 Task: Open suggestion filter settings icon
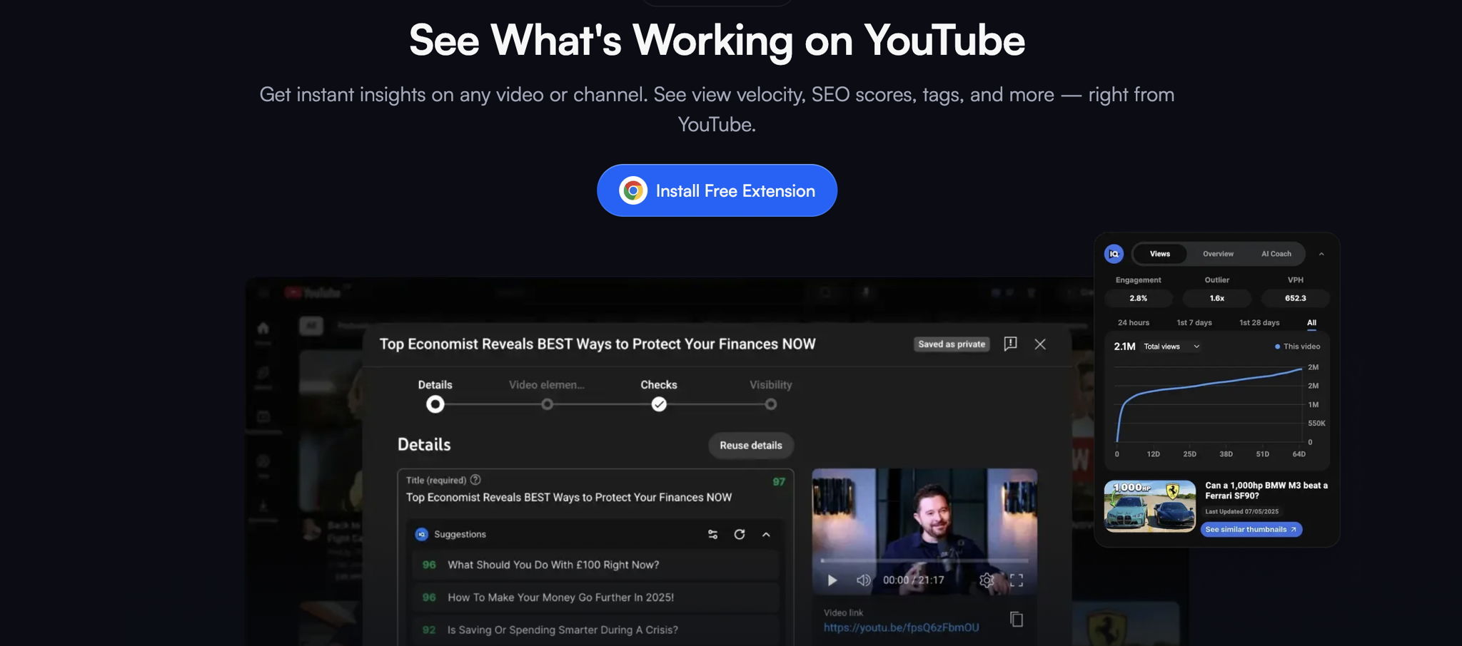(712, 534)
